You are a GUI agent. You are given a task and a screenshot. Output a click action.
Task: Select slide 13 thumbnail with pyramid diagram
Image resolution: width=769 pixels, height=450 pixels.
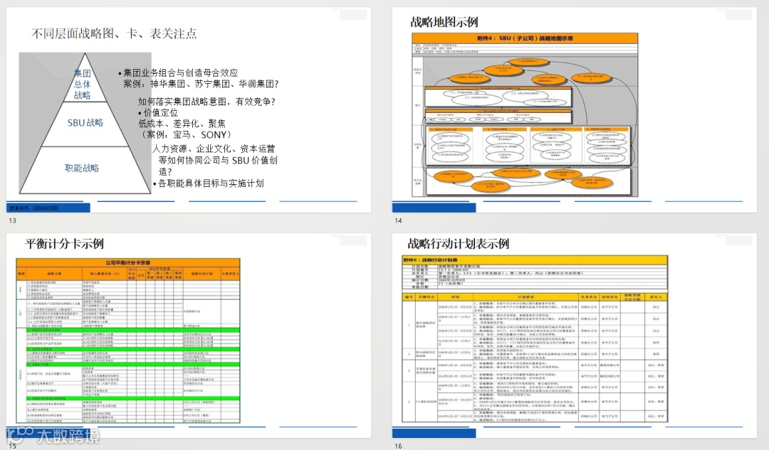point(188,110)
